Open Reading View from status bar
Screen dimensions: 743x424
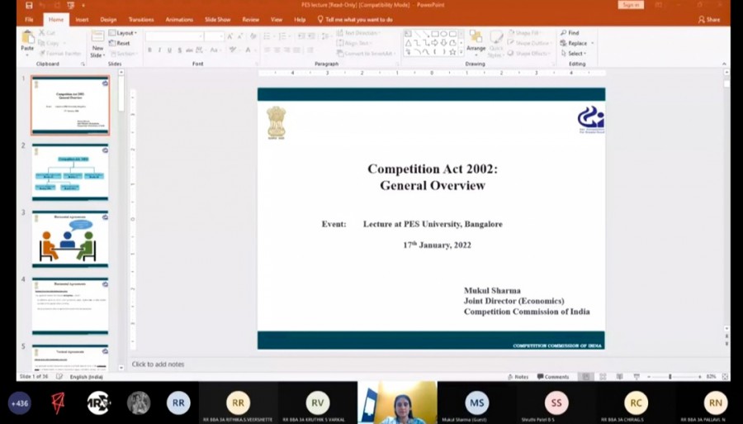click(618, 377)
